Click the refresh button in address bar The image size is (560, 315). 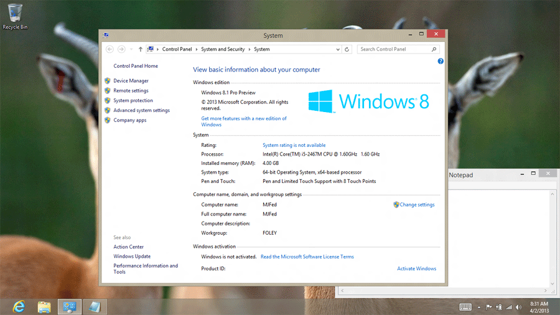(347, 49)
